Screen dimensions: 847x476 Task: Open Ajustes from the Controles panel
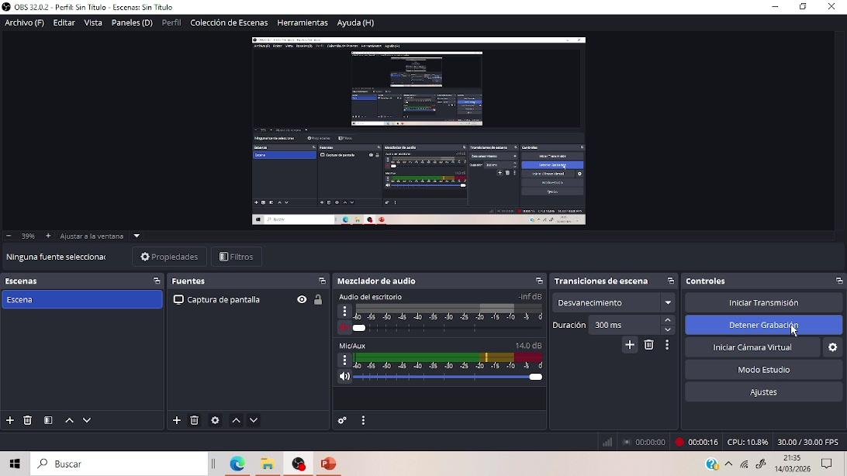763,393
